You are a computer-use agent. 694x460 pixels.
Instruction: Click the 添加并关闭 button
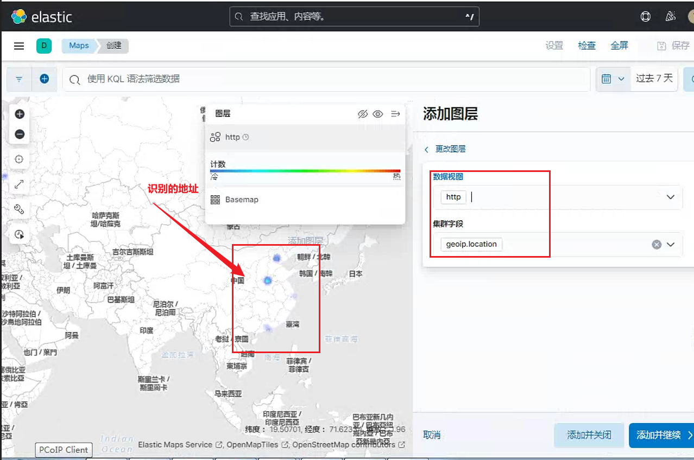[589, 435]
